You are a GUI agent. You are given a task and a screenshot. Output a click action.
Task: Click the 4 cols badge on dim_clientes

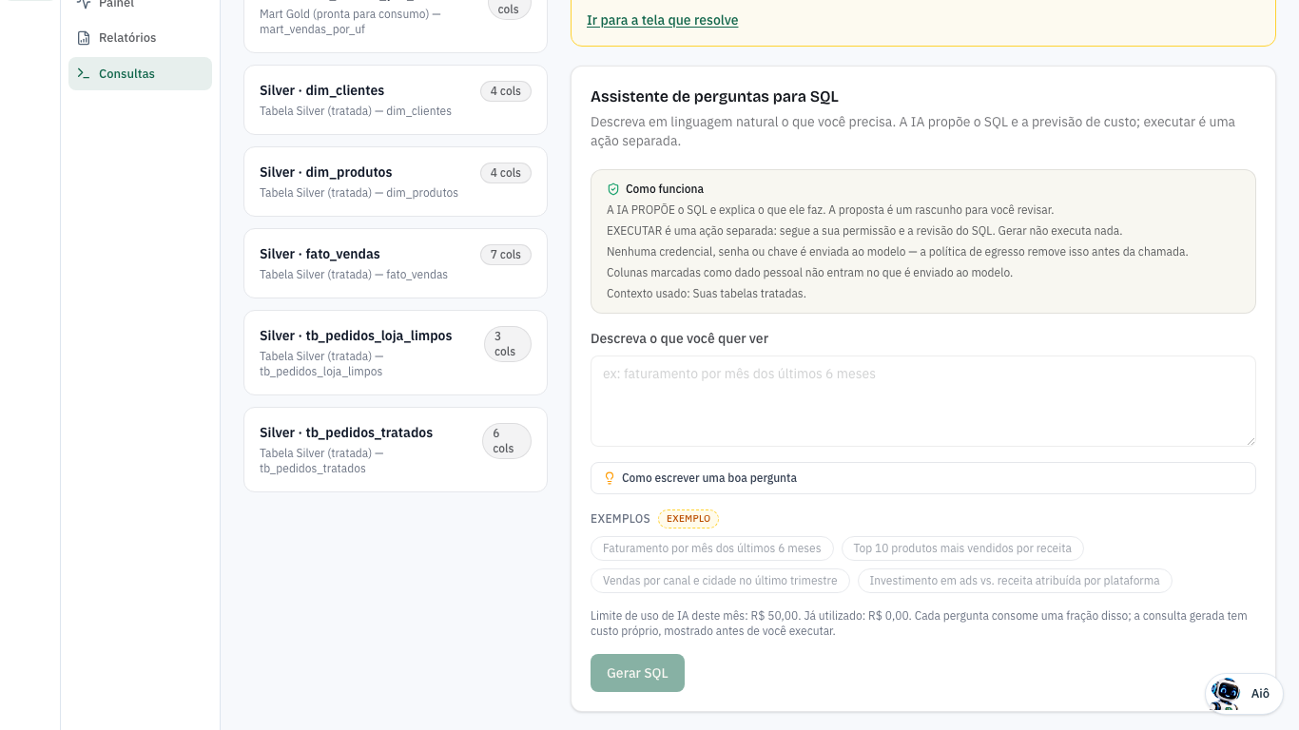tap(506, 91)
